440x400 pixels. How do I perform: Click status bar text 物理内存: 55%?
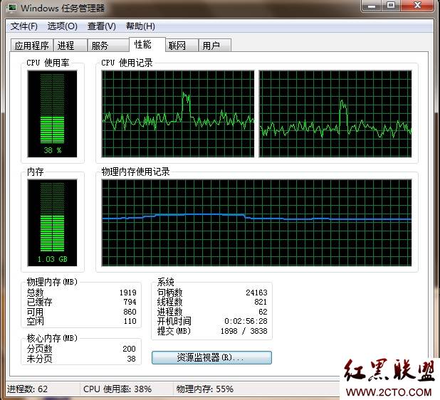pos(205,389)
